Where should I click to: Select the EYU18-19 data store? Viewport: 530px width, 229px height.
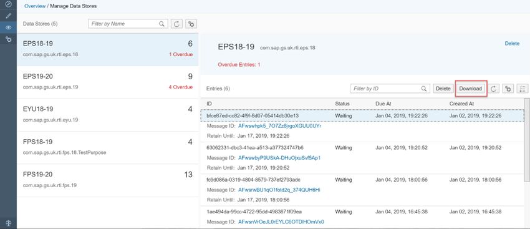tap(108, 115)
